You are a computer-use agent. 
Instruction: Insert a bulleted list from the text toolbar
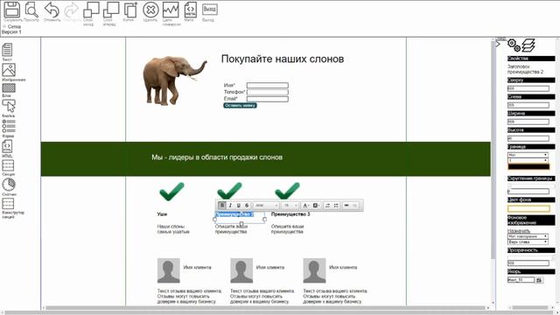click(x=336, y=206)
